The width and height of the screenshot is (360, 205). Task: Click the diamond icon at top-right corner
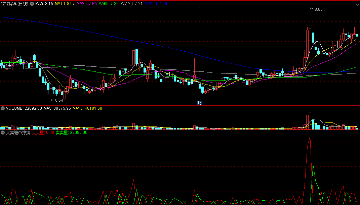[357, 4]
